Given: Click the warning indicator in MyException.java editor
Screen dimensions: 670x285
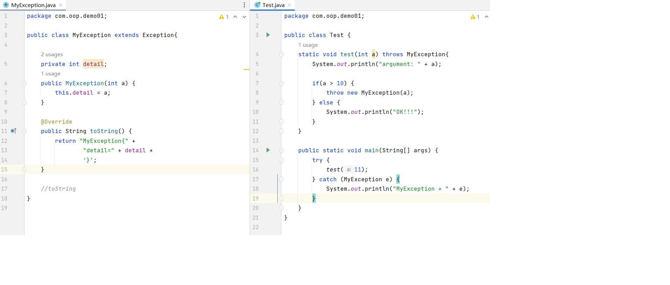Looking at the screenshot, I should click(224, 17).
